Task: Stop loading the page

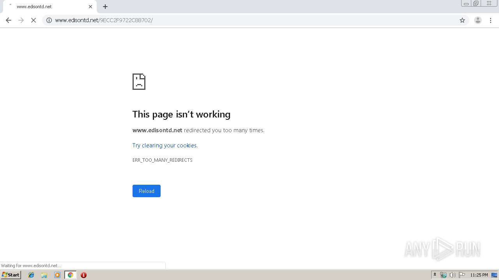Action: pyautogui.click(x=34, y=20)
